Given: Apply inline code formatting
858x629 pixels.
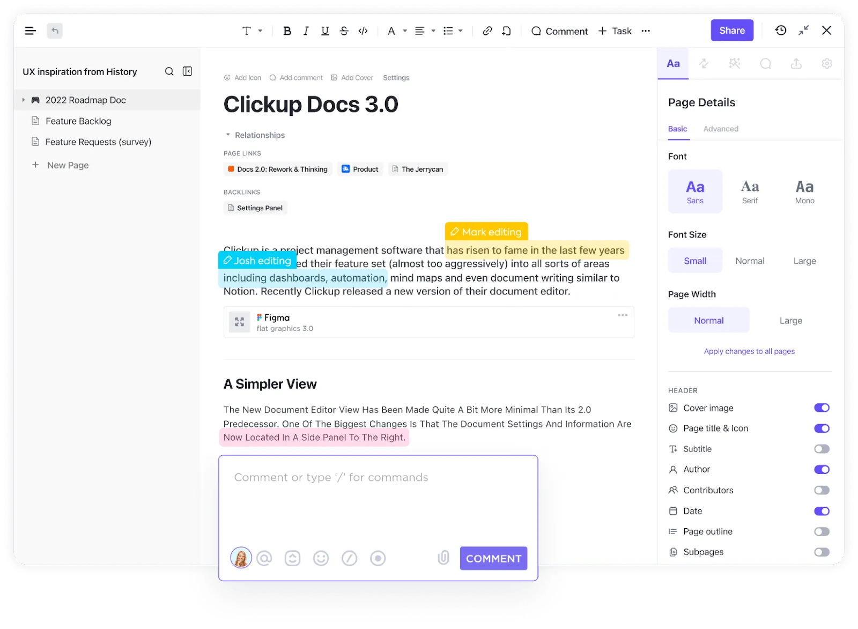Looking at the screenshot, I should (x=363, y=31).
